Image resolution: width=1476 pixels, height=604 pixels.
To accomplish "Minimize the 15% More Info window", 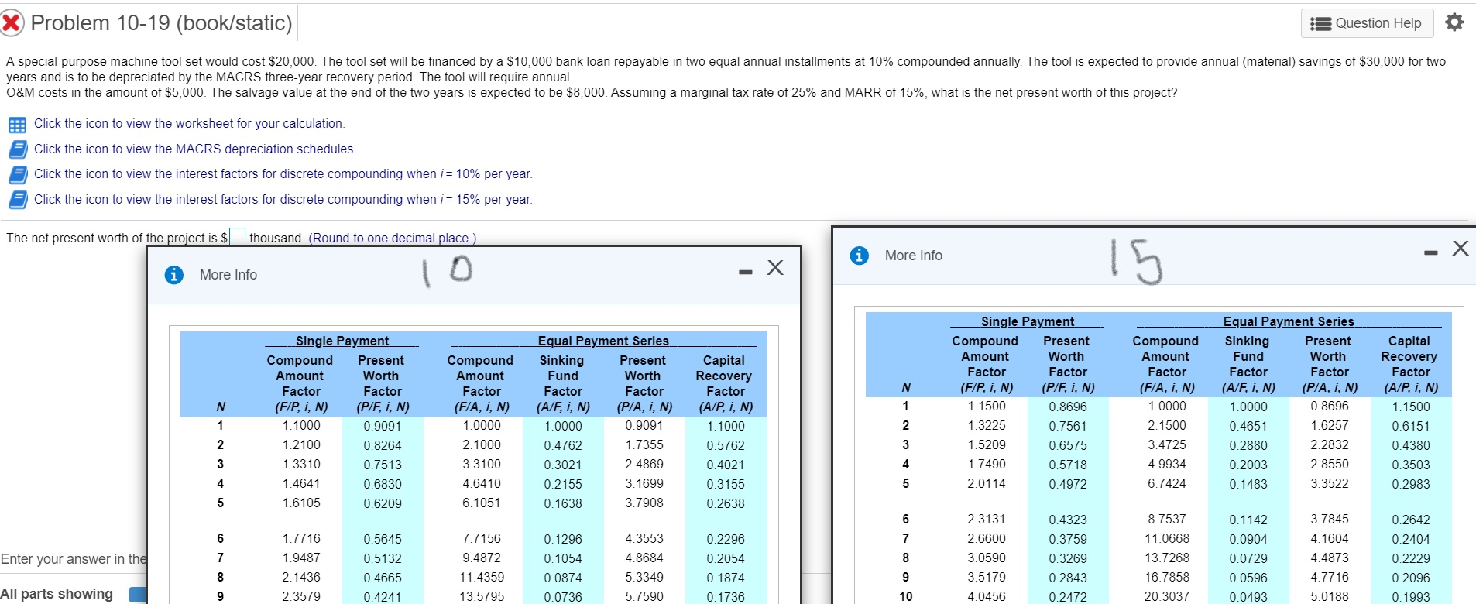I will [x=1430, y=252].
